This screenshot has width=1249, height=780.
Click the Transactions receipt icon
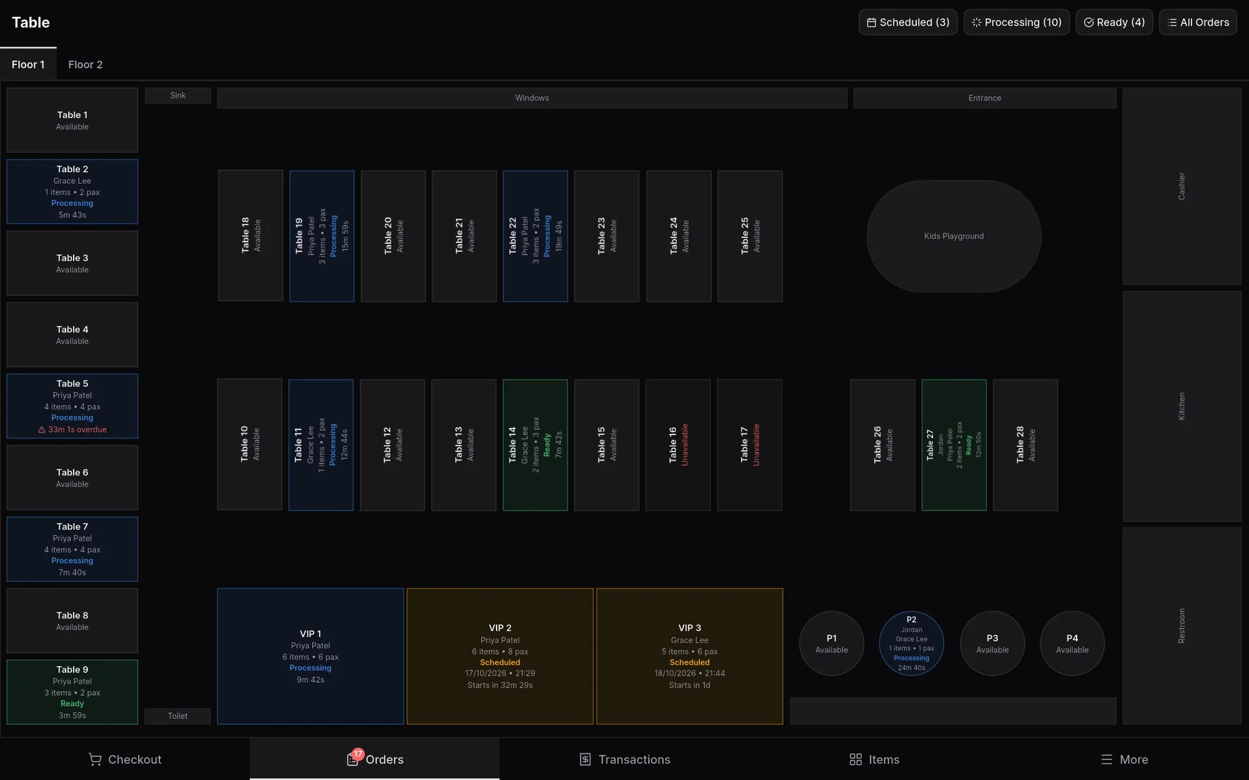[x=585, y=759]
